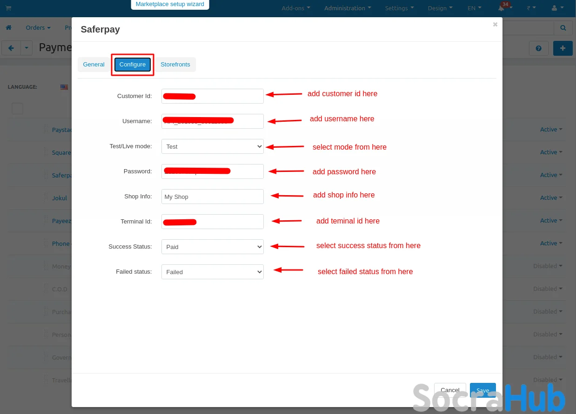Open the Test/Live mode dropdown
This screenshot has width=576, height=414.
click(212, 146)
